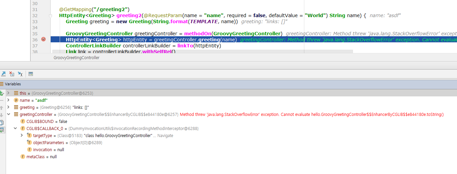Click the move watch up arrow

2,107
